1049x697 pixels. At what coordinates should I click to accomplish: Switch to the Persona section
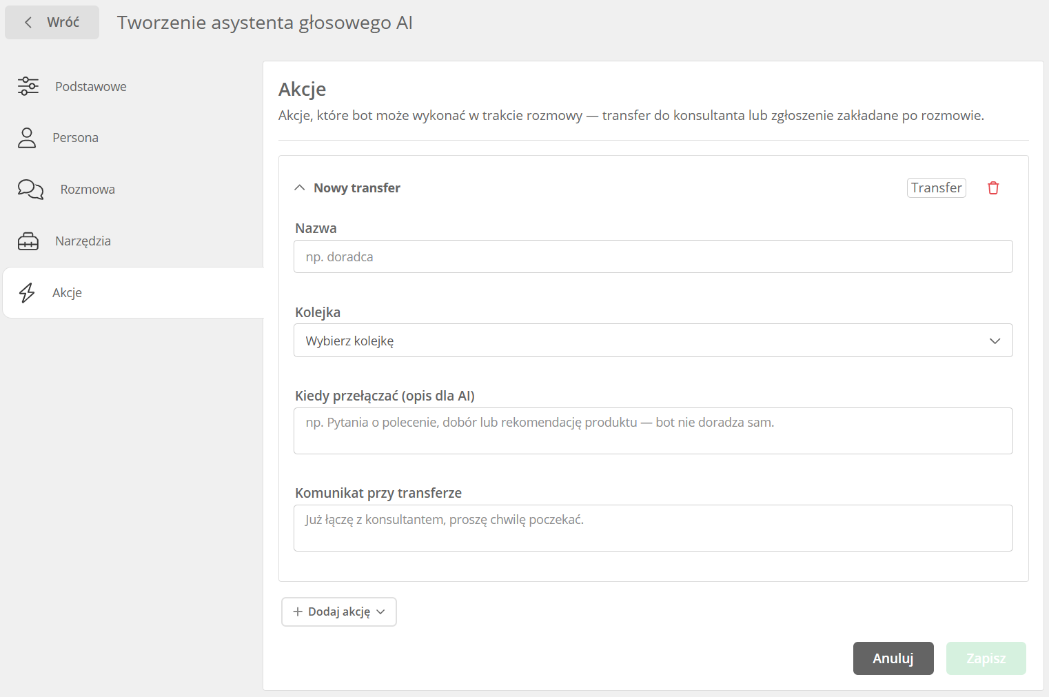132,138
